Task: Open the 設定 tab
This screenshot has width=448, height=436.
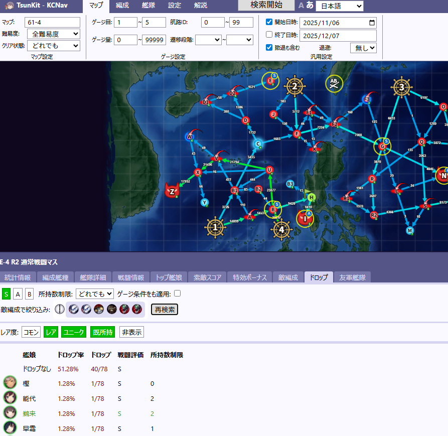Action: pyautogui.click(x=174, y=5)
